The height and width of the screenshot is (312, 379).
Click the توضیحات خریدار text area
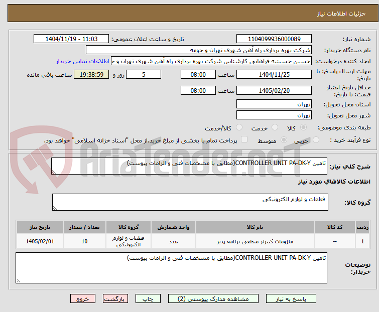click(x=171, y=268)
